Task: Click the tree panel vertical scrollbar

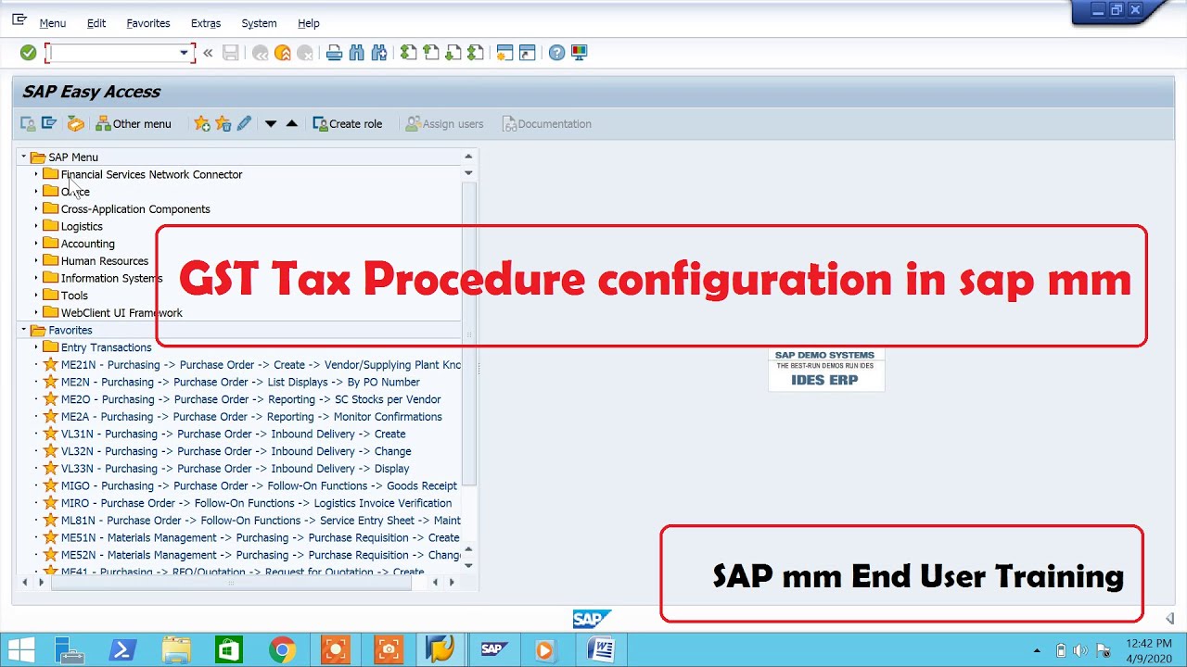Action: tap(468, 333)
